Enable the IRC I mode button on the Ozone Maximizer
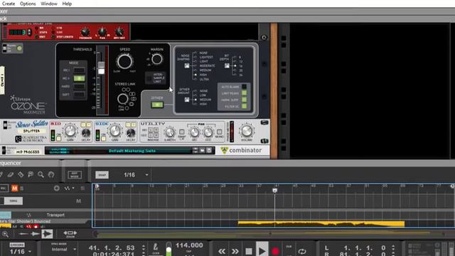The width and height of the screenshot is (455, 256). tap(79, 70)
